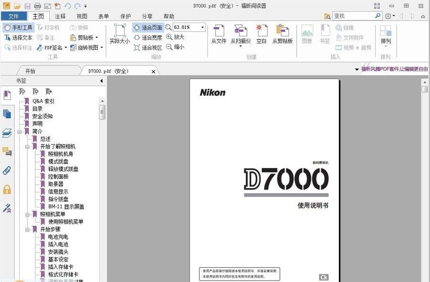Open the 视图 menu tab

(81, 16)
